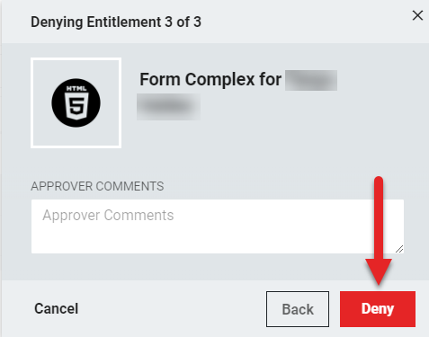The image size is (429, 337).
Task: Click the Denying Entitlement 3 of 3 title
Action: click(116, 22)
